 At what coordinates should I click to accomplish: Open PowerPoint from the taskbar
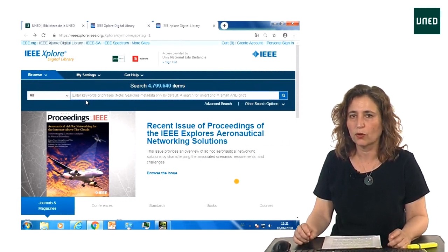[x=111, y=225]
